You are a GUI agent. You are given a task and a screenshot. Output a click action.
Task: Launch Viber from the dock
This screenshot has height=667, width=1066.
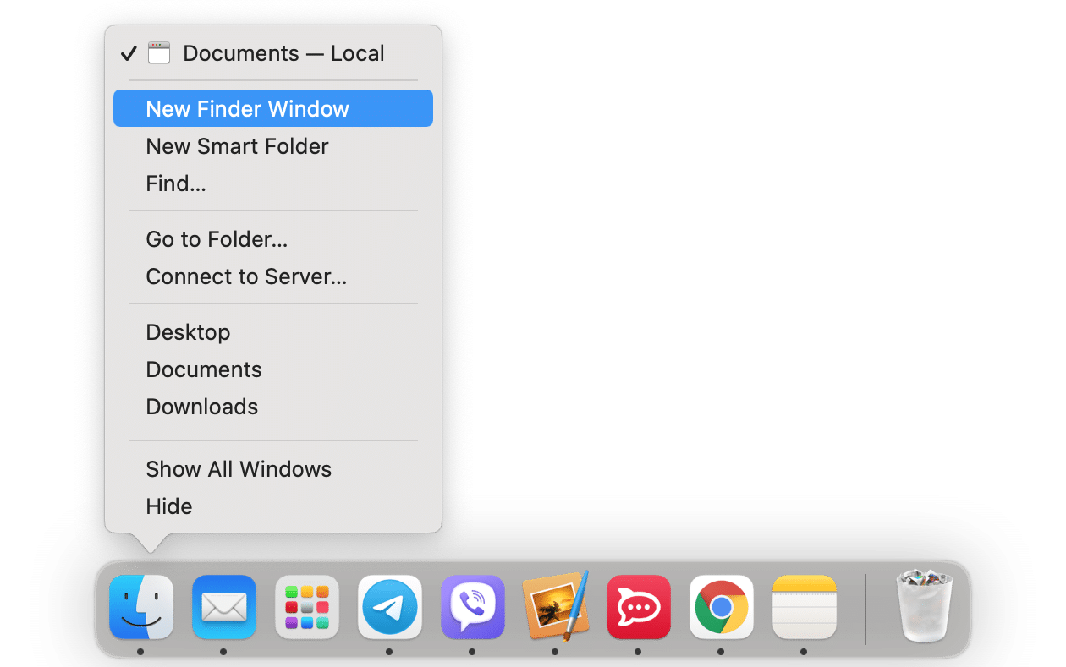[473, 607]
